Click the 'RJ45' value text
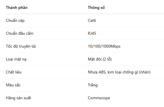The height and width of the screenshot is (107, 164). pyautogui.click(x=92, y=33)
